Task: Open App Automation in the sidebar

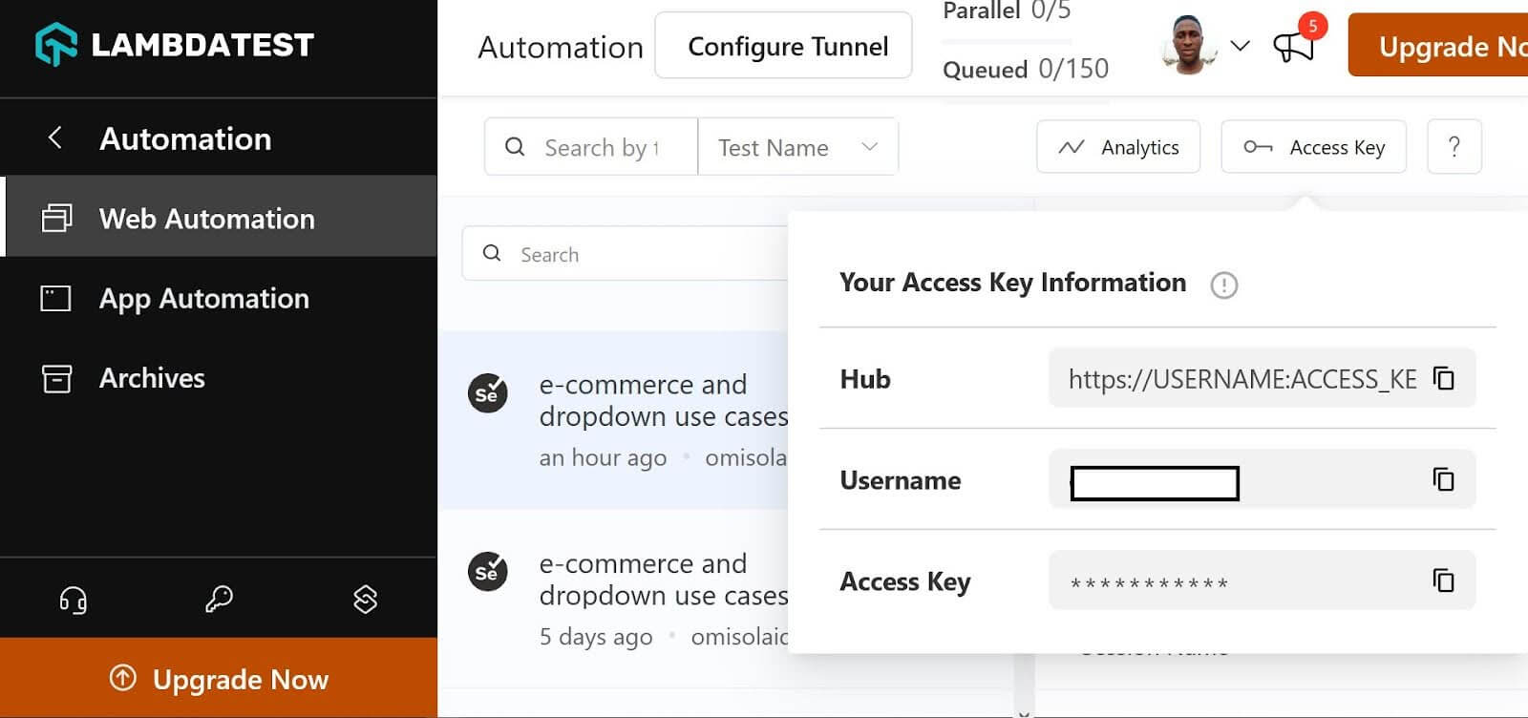Action: point(219,298)
